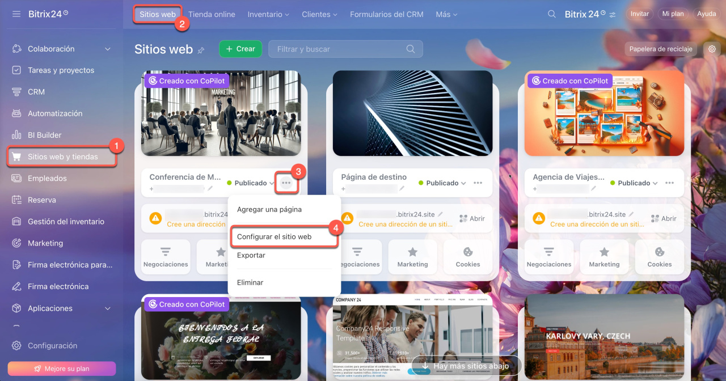This screenshot has height=381, width=726.
Task: Switch to the Sitios web tab
Action: click(x=158, y=14)
